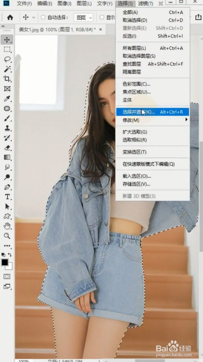203x362 pixels.
Task: Click the share icon in options bar
Action: click(198, 18)
